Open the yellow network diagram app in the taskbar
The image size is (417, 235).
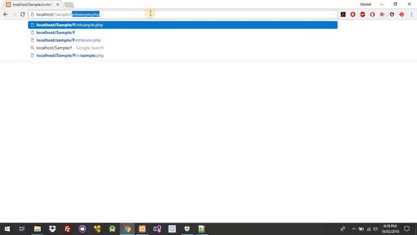click(97, 229)
